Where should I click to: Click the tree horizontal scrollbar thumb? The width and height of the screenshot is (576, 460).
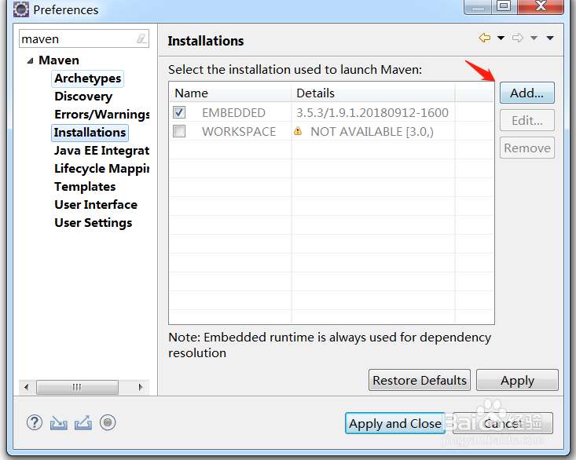tap(77, 387)
